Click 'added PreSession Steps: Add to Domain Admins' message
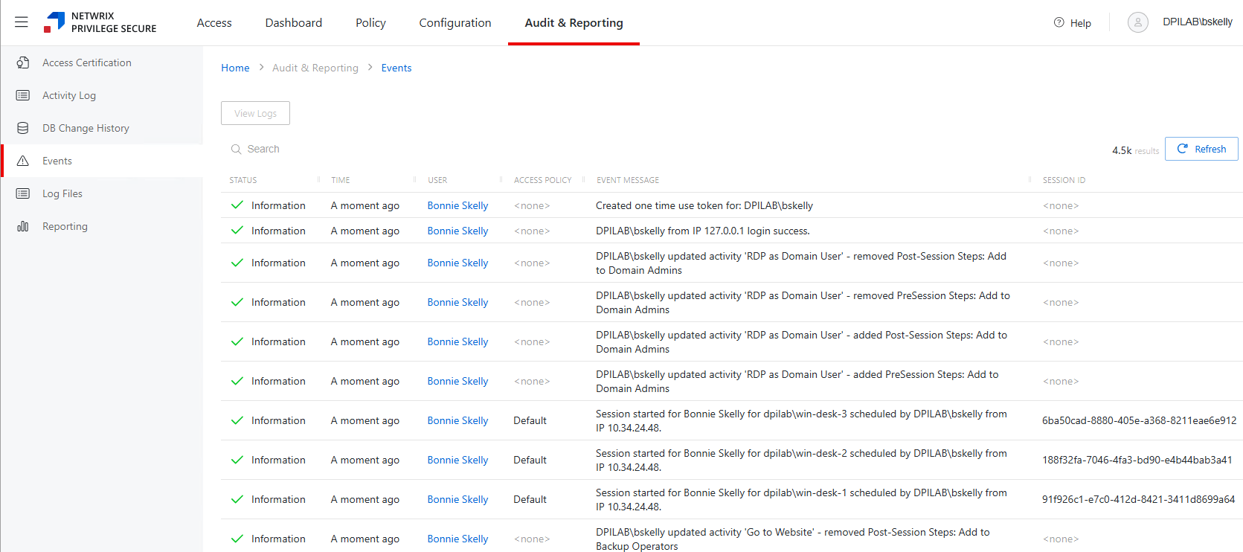Image resolution: width=1243 pixels, height=552 pixels. [x=797, y=381]
